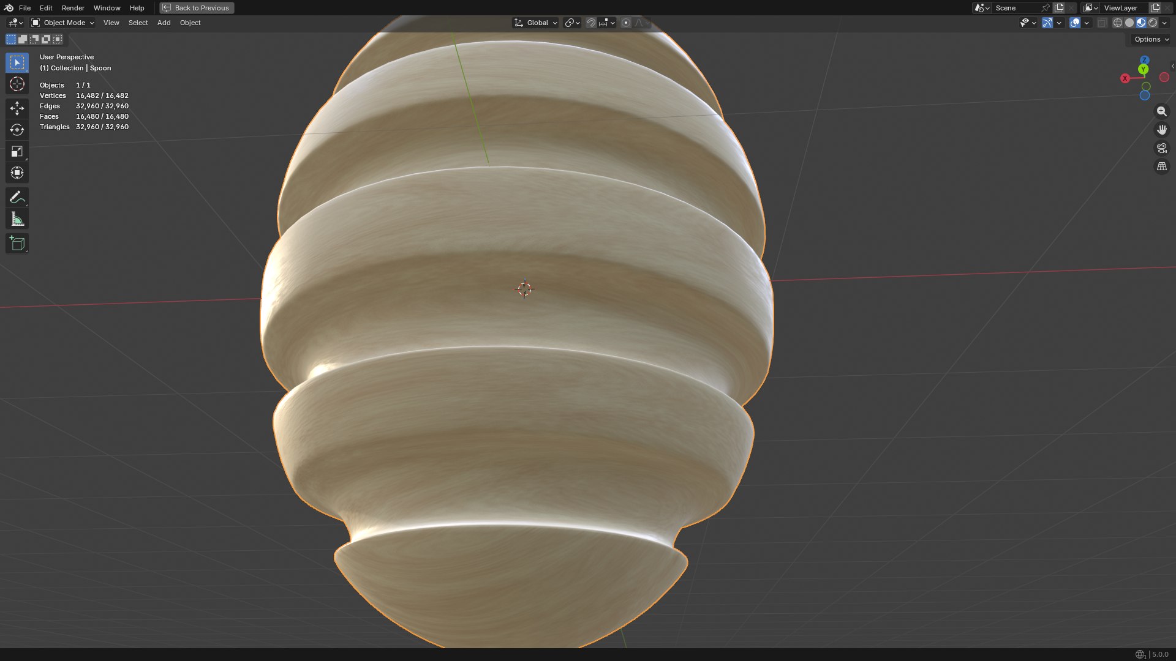Toggle proportional editing
The height and width of the screenshot is (661, 1176).
(625, 23)
